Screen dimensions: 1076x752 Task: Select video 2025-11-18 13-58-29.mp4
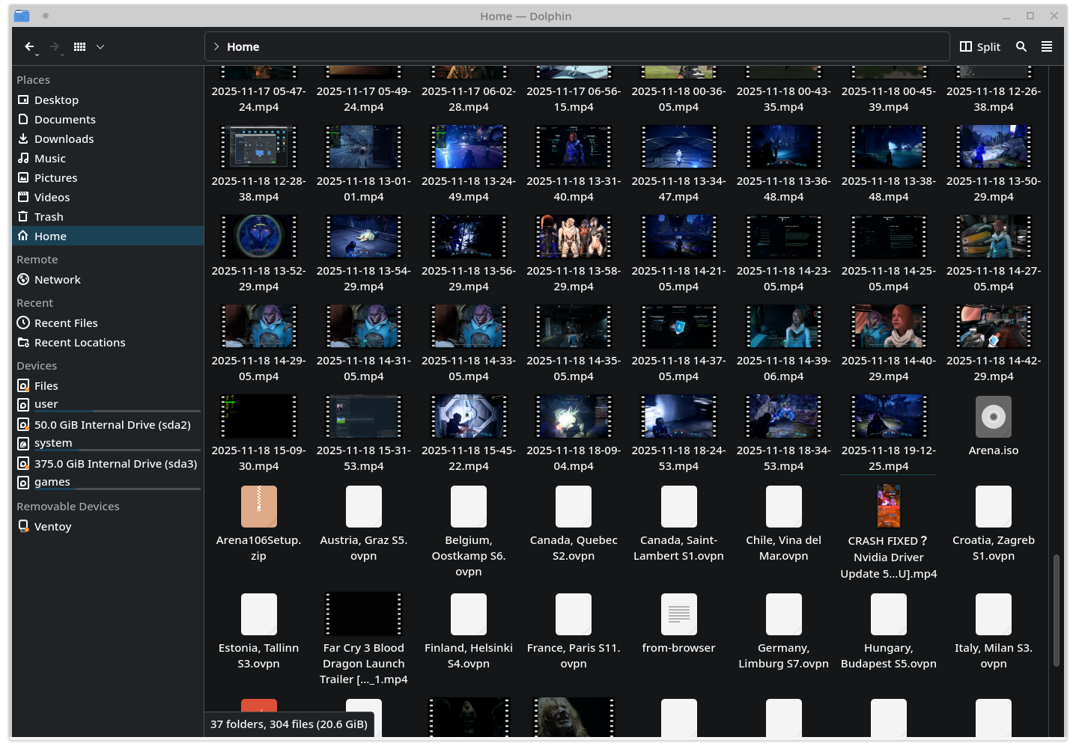click(574, 254)
